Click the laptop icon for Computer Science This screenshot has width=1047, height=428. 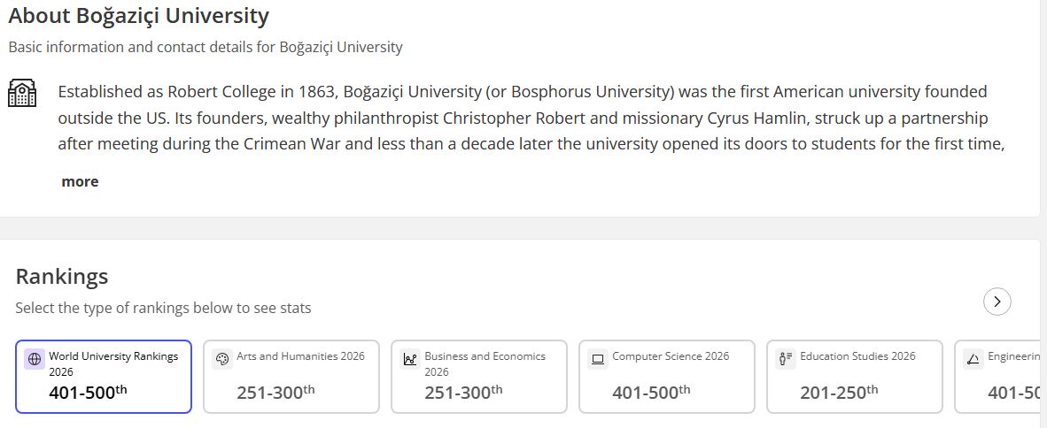598,359
